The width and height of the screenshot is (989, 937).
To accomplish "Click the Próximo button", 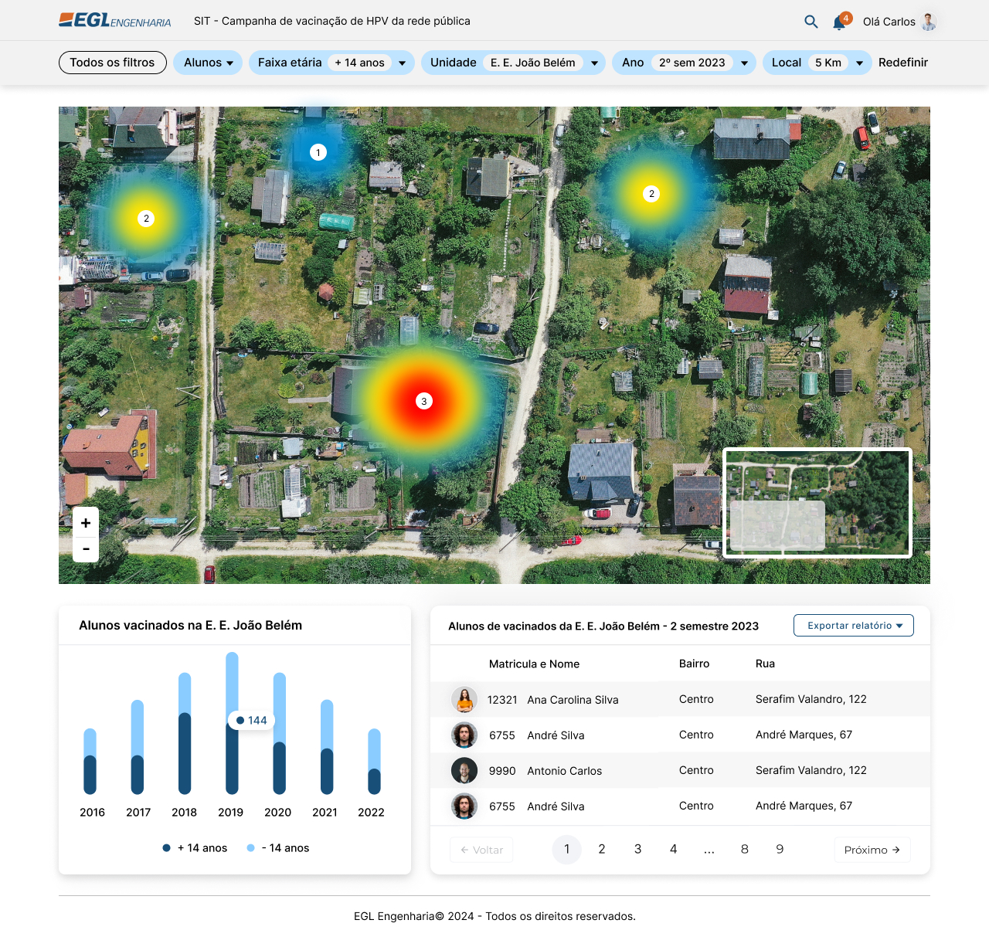I will (x=872, y=850).
